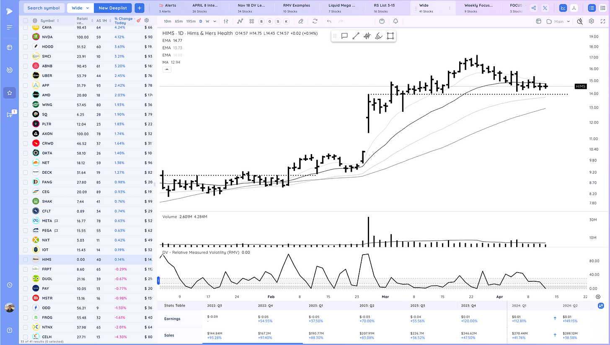Click the X (Twitter) share icon
610x345 pixels.
tap(545, 8)
